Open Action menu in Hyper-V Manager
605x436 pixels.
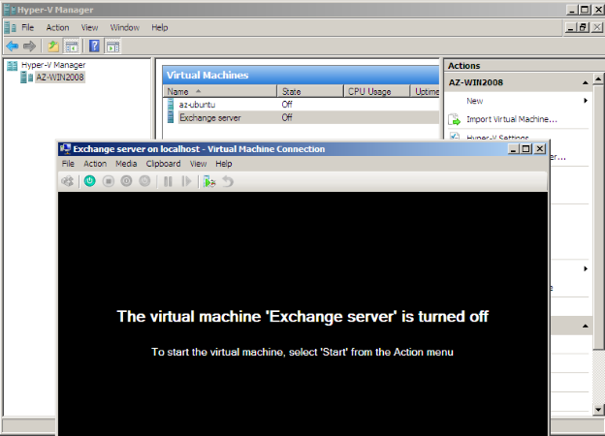point(57,28)
